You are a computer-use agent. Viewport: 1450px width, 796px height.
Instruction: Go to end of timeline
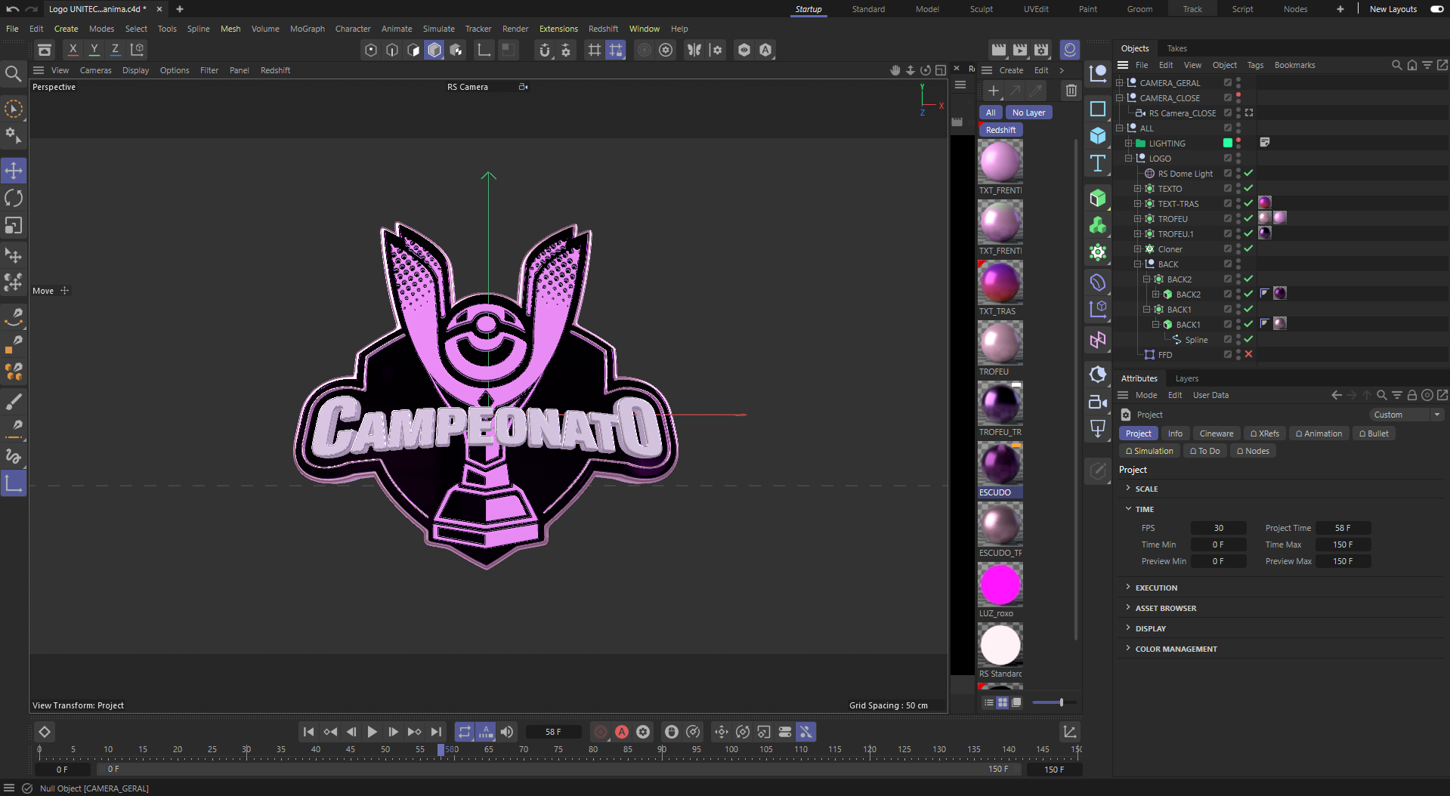pyautogui.click(x=436, y=732)
